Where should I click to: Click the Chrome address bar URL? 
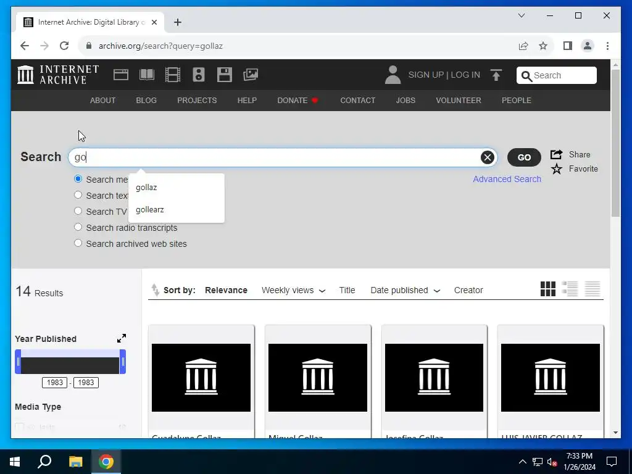(x=161, y=46)
